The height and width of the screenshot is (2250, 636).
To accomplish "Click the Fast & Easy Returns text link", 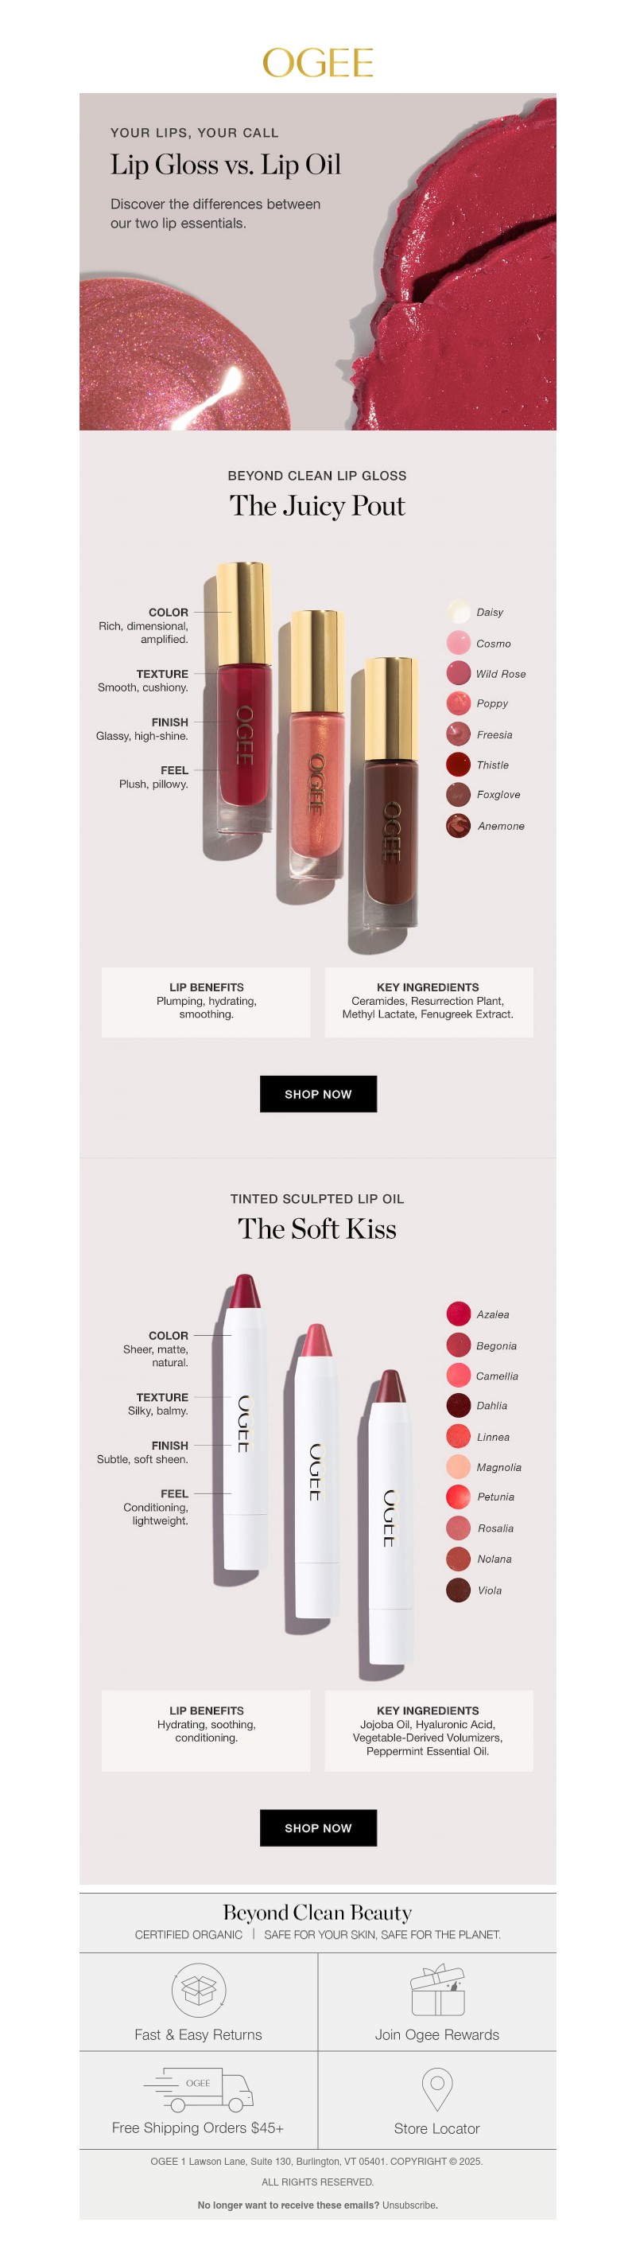I will [198, 2034].
